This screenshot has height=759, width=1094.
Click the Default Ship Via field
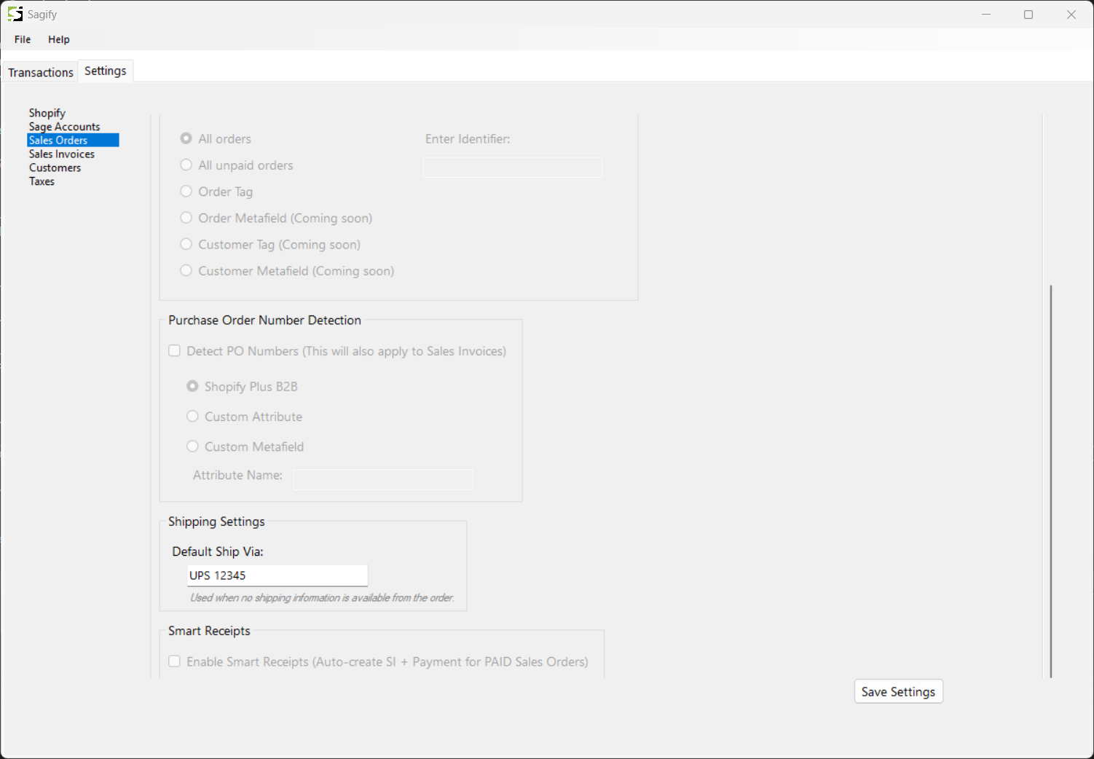coord(278,575)
